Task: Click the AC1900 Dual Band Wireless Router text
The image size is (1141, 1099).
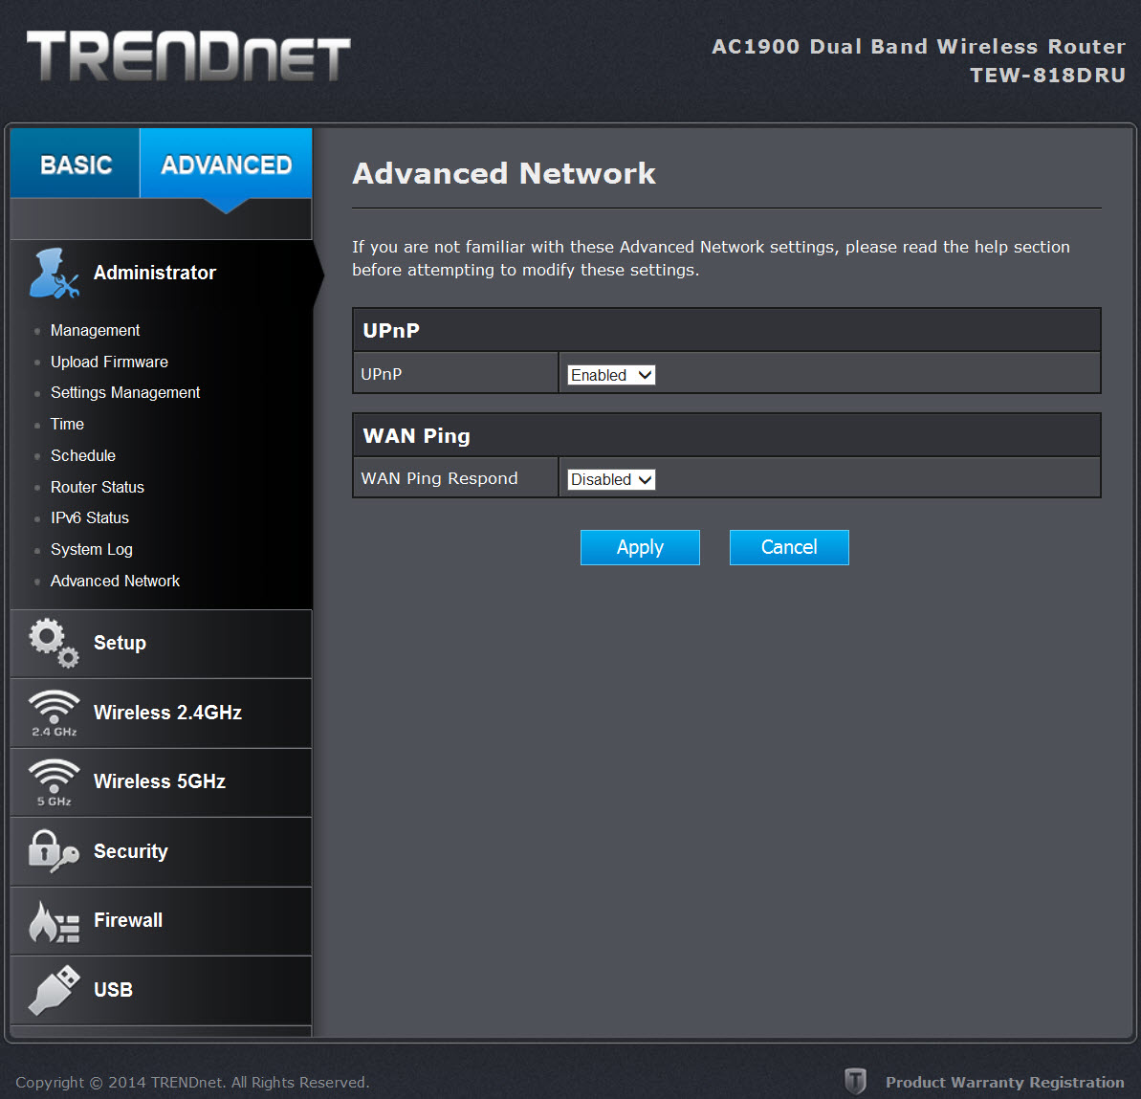Action: point(918,47)
